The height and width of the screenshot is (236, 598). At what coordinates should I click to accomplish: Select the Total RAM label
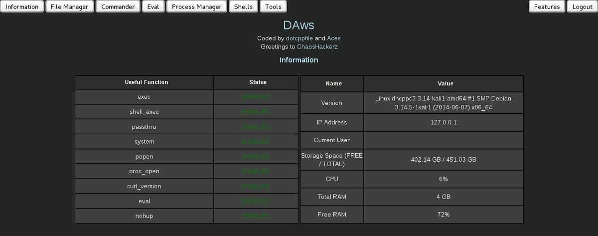[x=332, y=197]
